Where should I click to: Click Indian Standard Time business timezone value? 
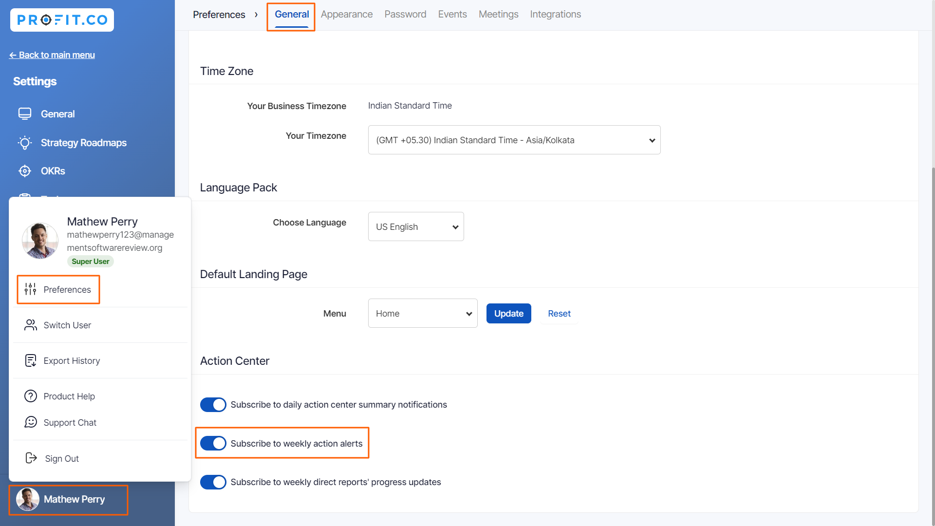[410, 106]
